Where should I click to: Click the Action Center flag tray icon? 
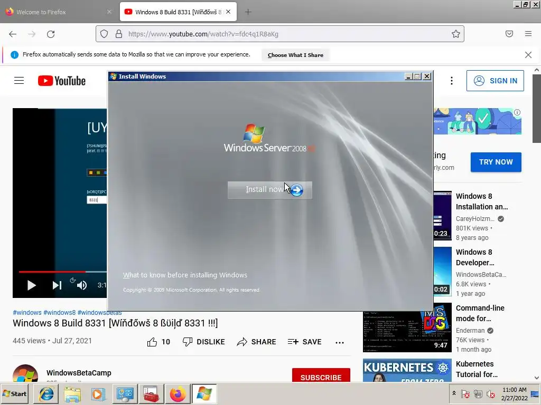pyautogui.click(x=465, y=393)
